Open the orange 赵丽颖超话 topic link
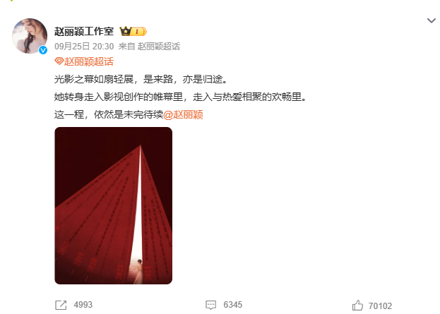The image size is (440, 314). 89,61
